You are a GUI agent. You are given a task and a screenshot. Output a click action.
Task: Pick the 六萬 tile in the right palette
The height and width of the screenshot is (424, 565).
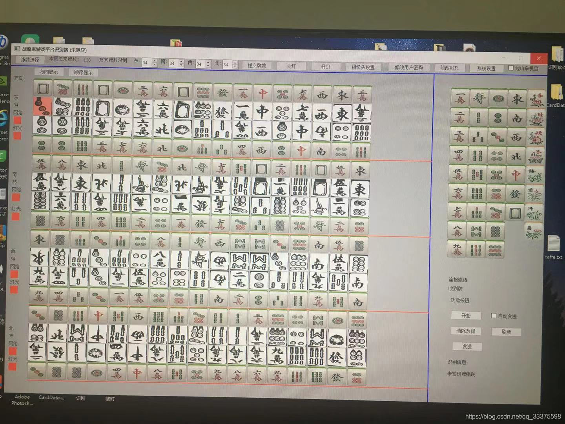click(457, 193)
